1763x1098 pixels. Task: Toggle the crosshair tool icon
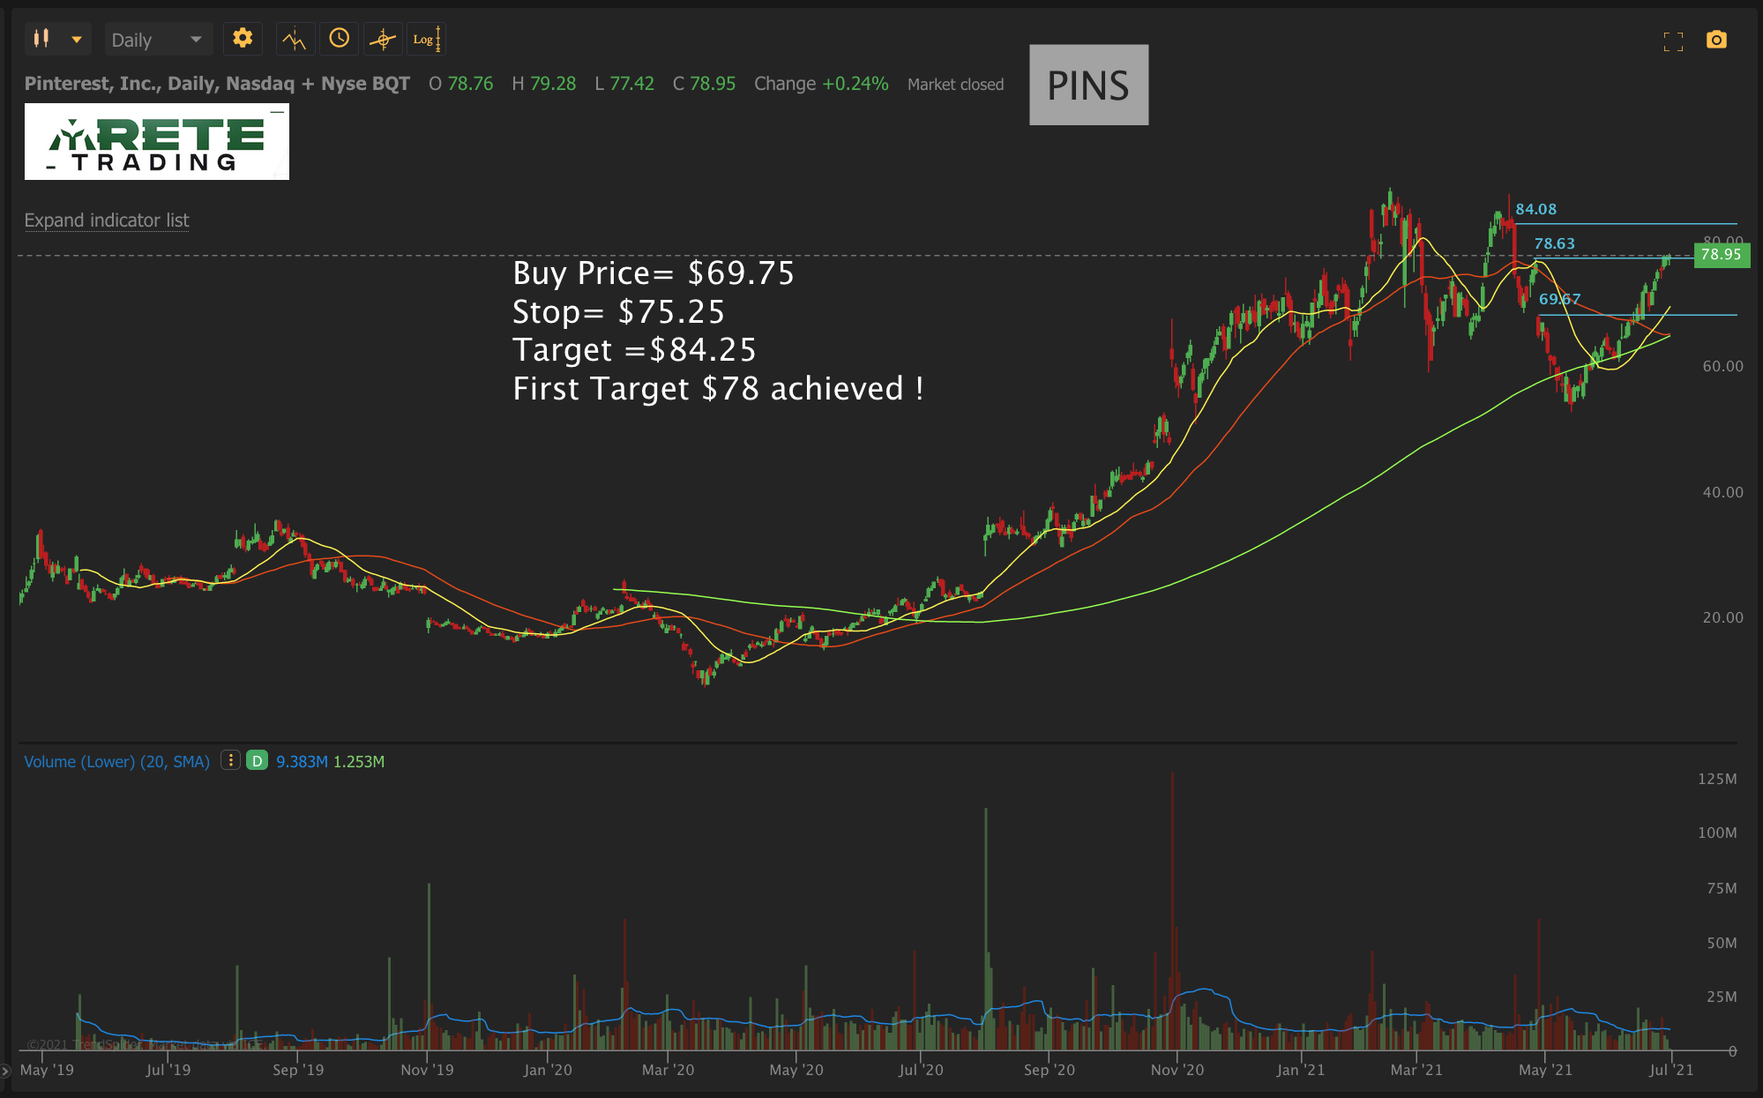point(383,39)
